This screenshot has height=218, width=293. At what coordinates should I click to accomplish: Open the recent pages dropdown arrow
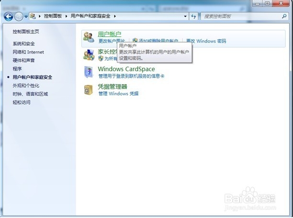(26, 17)
